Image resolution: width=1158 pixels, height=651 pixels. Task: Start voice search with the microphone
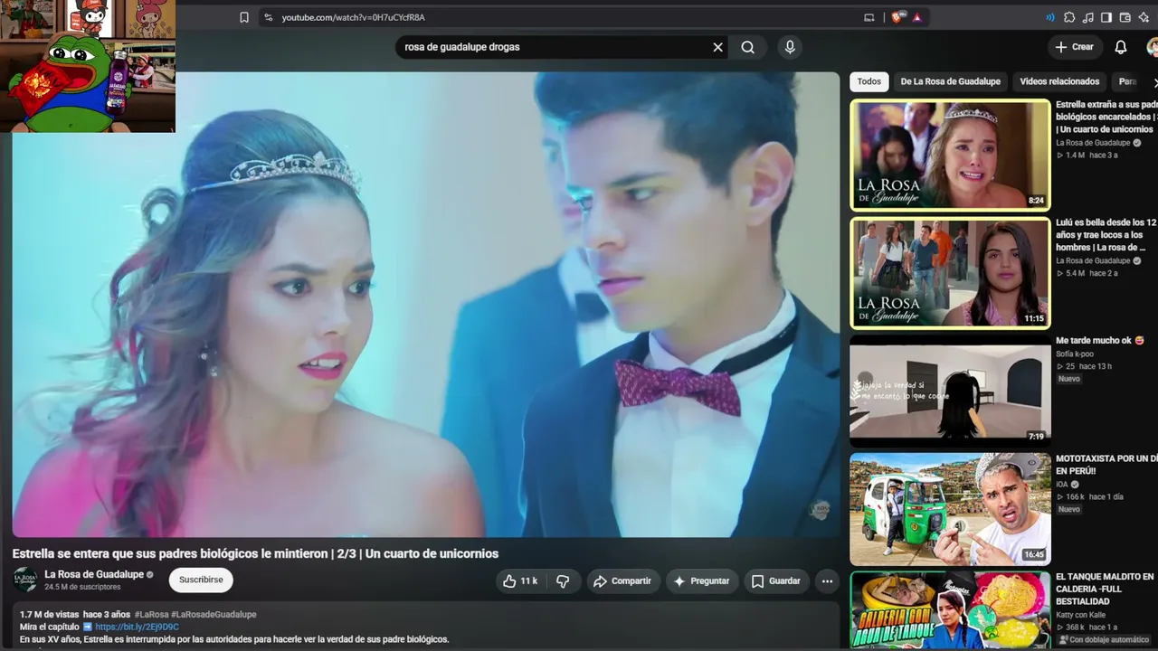tap(790, 47)
